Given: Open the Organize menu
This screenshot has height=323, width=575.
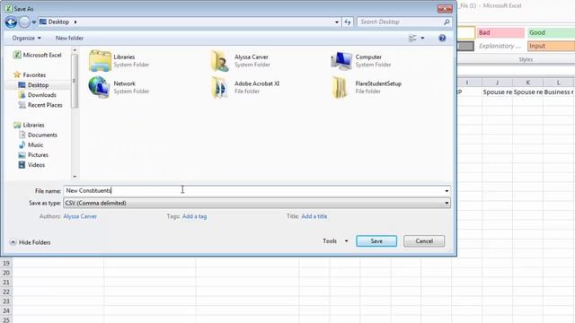Looking at the screenshot, I should (26, 38).
